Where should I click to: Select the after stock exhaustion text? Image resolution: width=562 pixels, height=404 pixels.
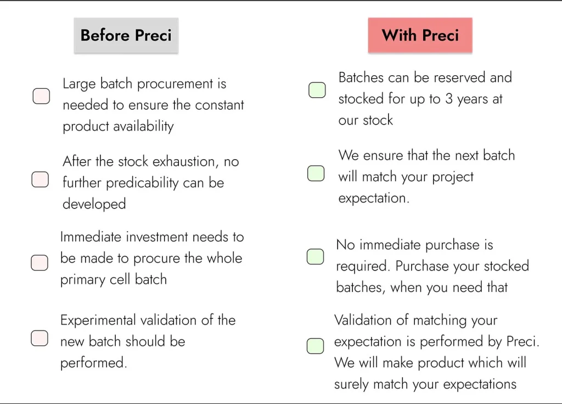pyautogui.click(x=150, y=182)
